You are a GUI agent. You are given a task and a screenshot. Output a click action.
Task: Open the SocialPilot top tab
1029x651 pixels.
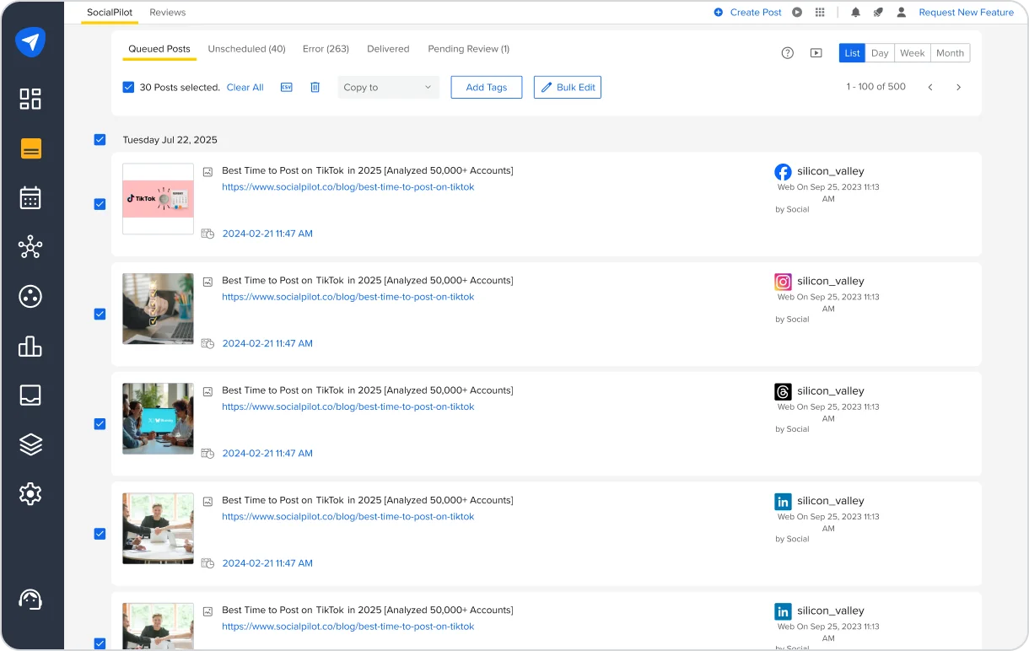(x=110, y=13)
